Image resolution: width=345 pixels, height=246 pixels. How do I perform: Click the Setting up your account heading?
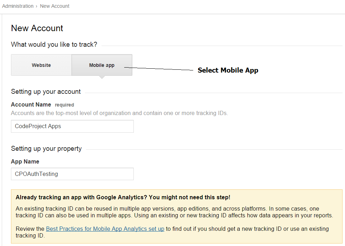click(46, 92)
